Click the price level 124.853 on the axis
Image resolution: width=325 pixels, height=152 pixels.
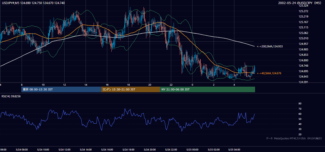(x=303, y=55)
